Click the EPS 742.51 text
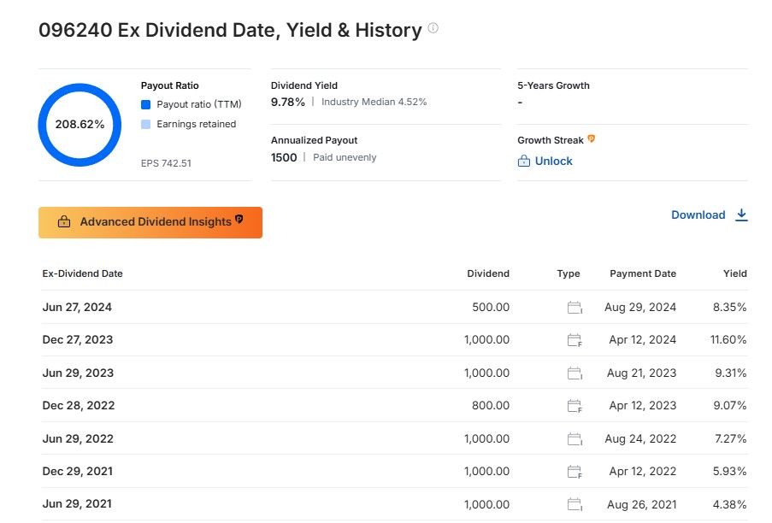The width and height of the screenshot is (772, 523). (x=166, y=163)
